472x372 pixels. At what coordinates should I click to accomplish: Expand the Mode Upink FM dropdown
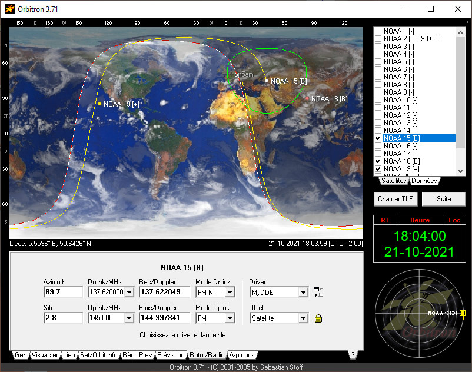tap(230, 318)
